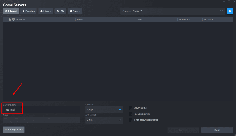Click the Connect button
This screenshot has height=136, width=236.
pyautogui.click(x=183, y=130)
